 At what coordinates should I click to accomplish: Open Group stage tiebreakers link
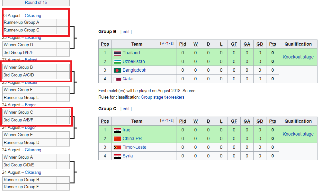(x=162, y=97)
